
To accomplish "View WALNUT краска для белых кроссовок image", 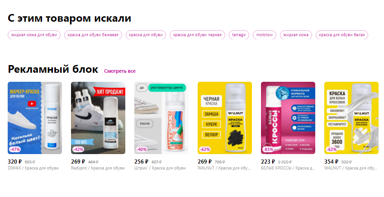I will pyautogui.click(x=351, y=118).
